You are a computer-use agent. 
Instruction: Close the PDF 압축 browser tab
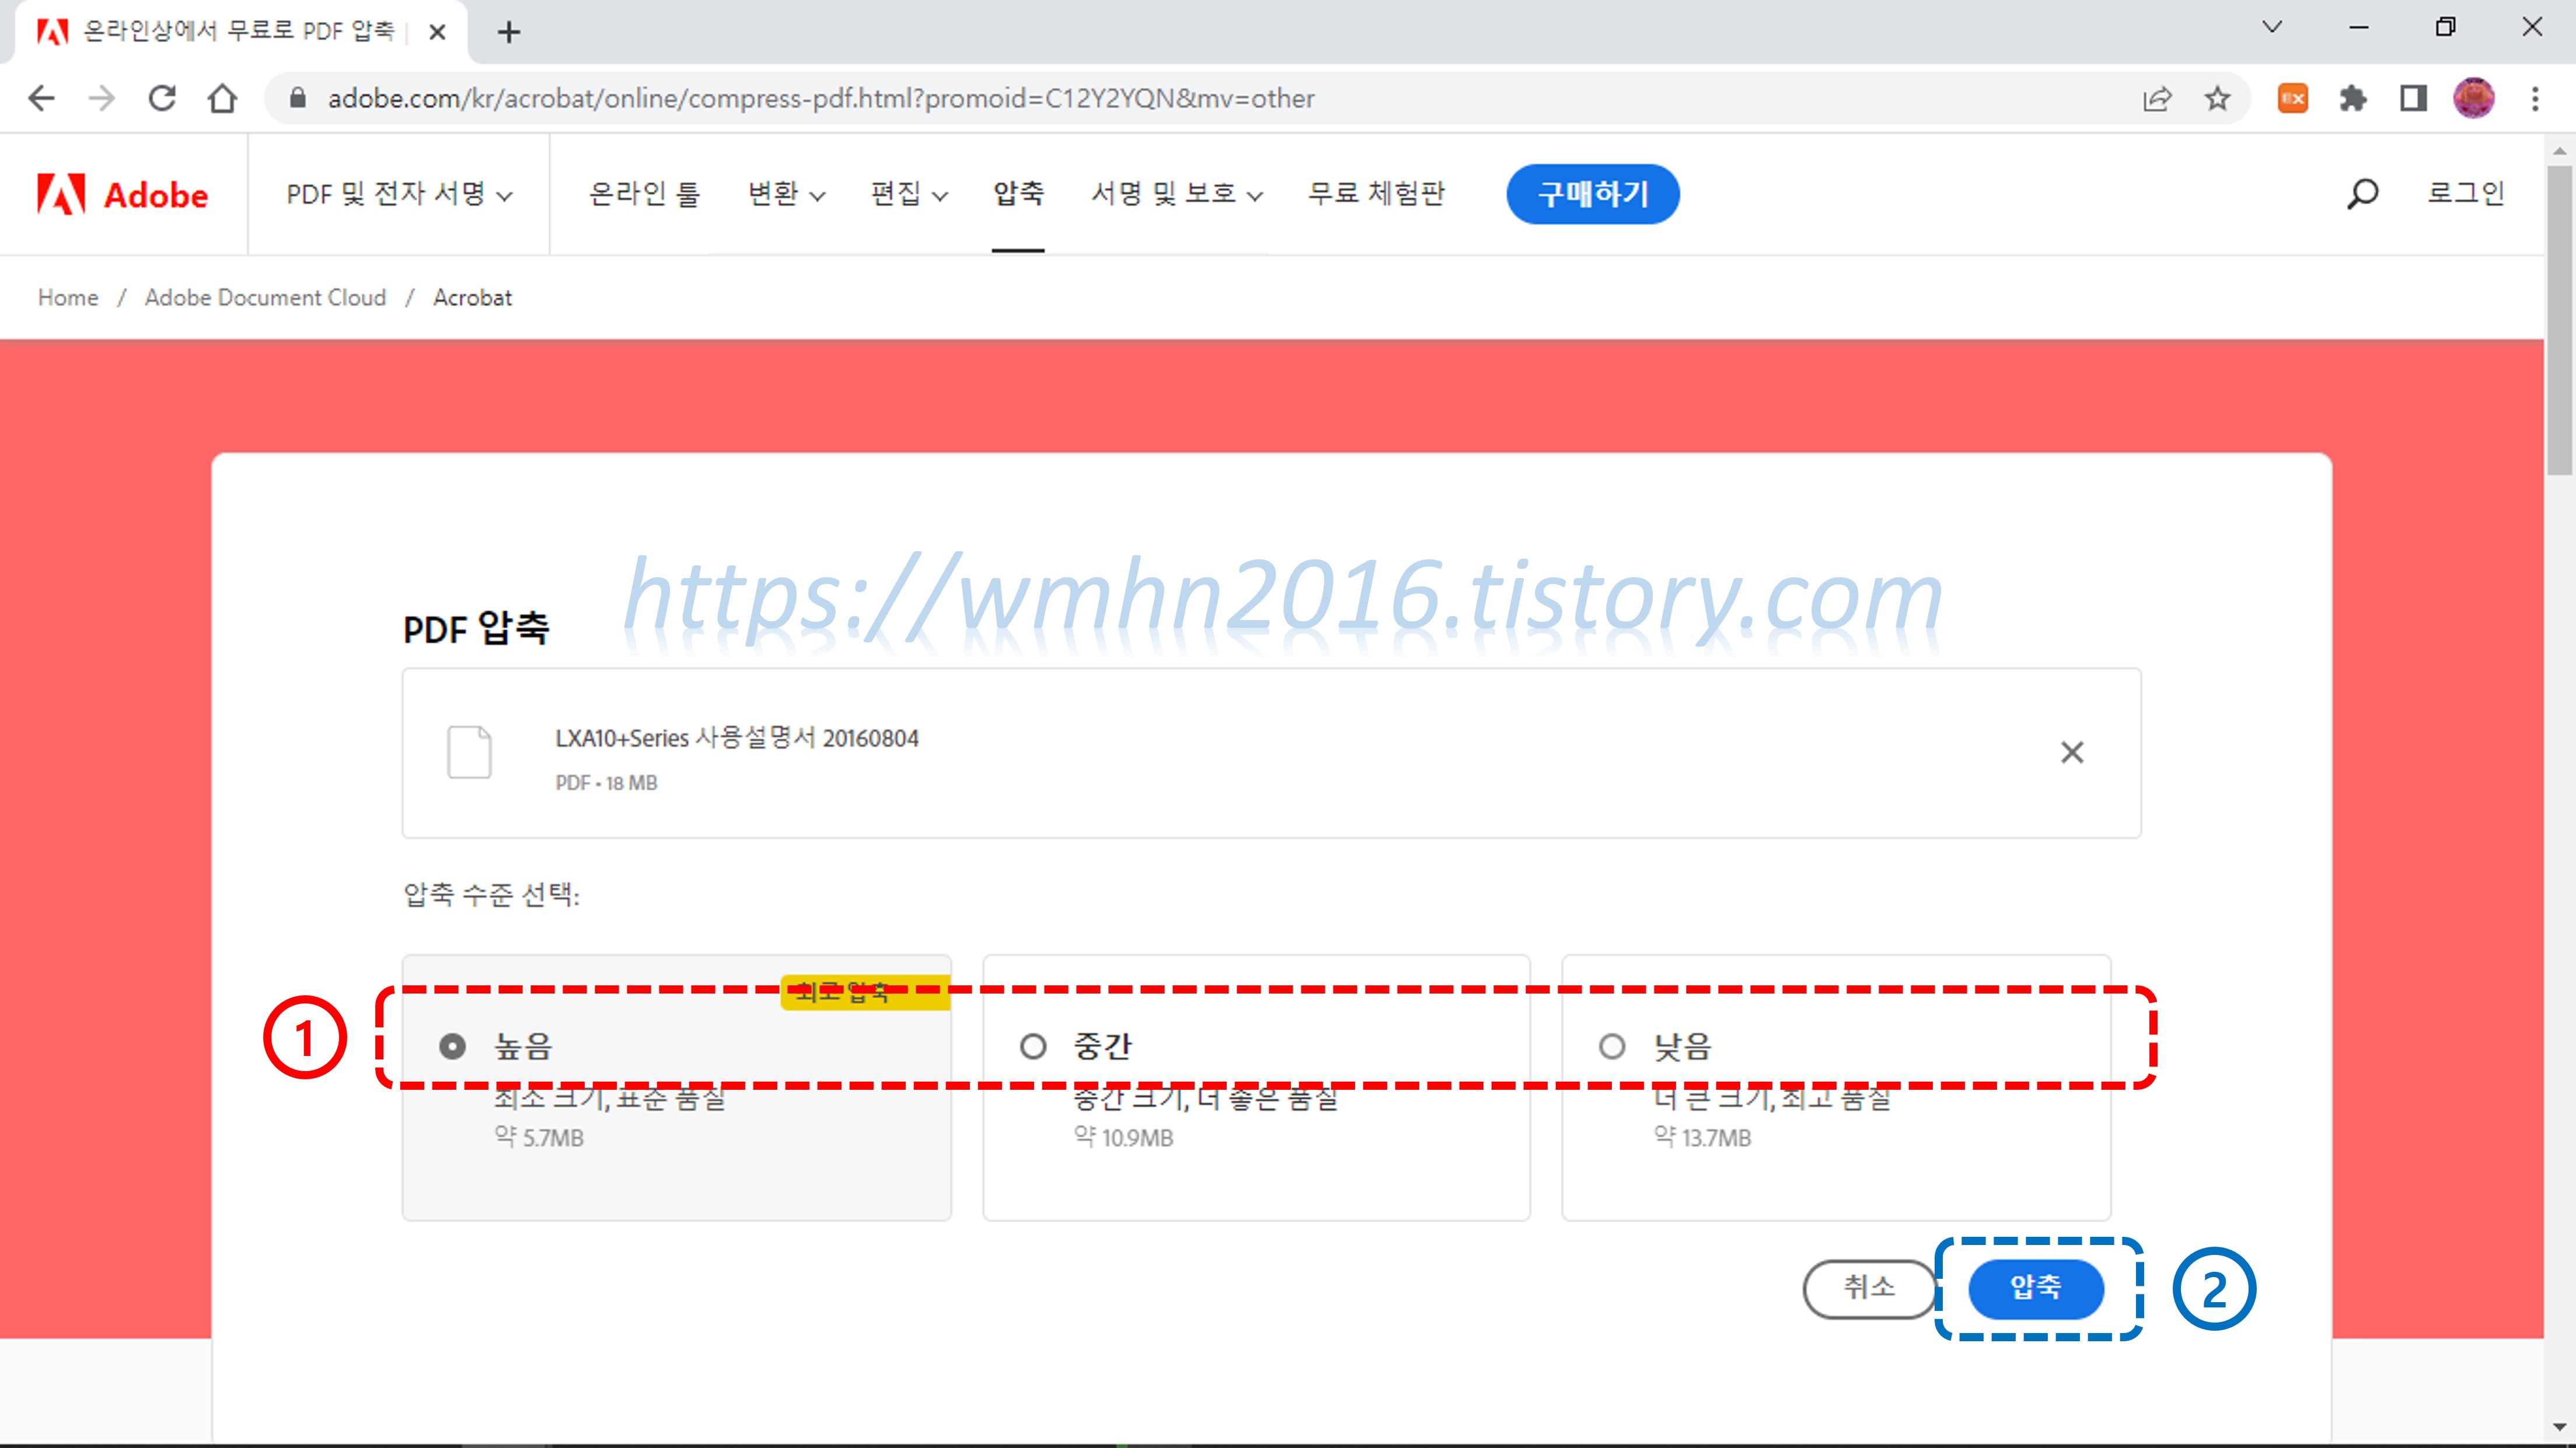pos(437,32)
